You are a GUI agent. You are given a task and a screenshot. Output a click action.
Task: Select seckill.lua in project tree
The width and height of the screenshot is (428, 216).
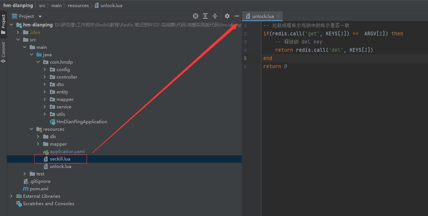tap(60, 159)
